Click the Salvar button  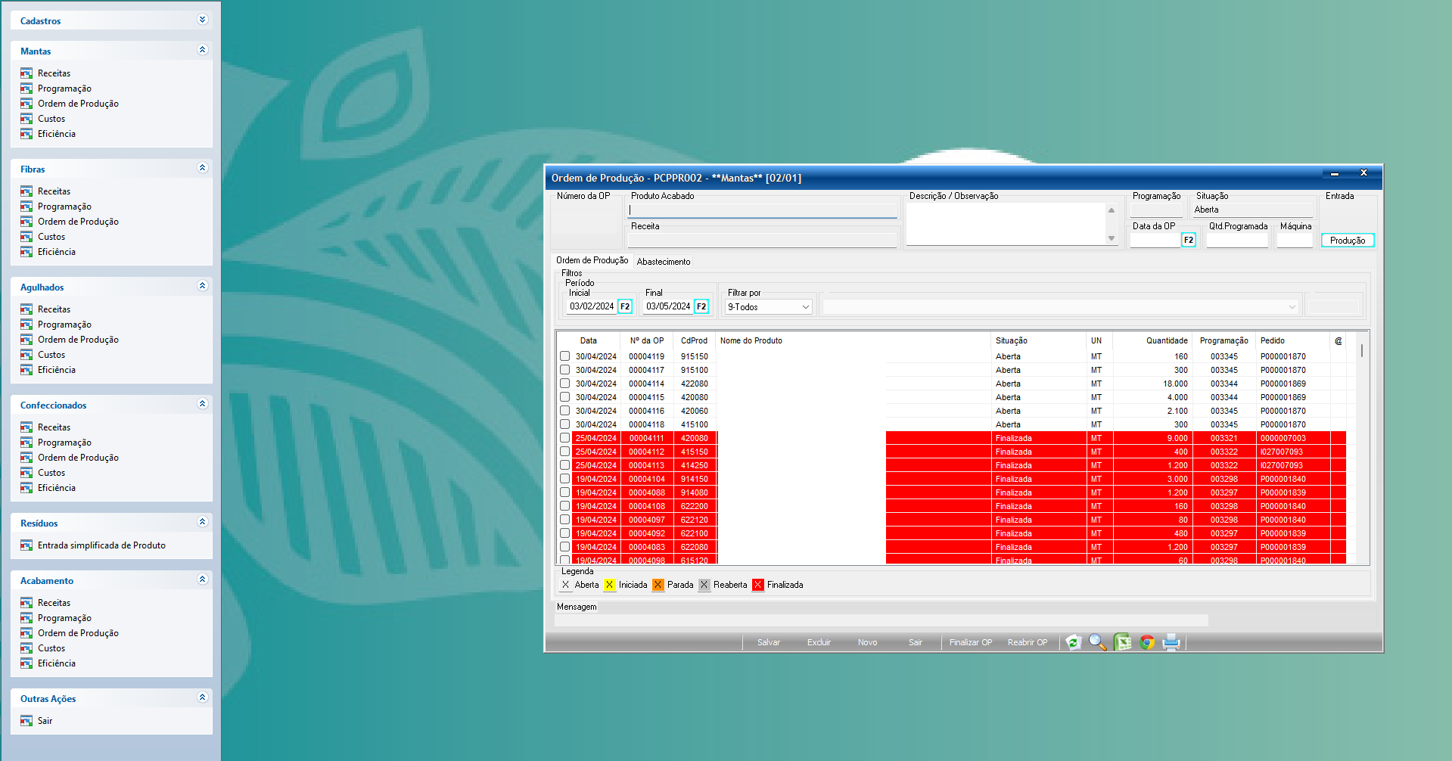(768, 642)
